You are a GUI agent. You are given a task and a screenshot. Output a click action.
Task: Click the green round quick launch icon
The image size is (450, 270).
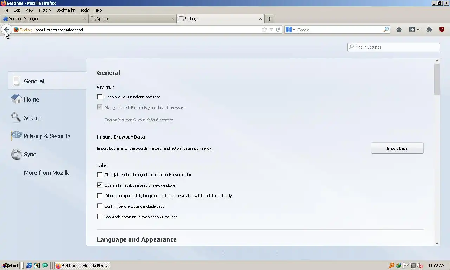45,265
